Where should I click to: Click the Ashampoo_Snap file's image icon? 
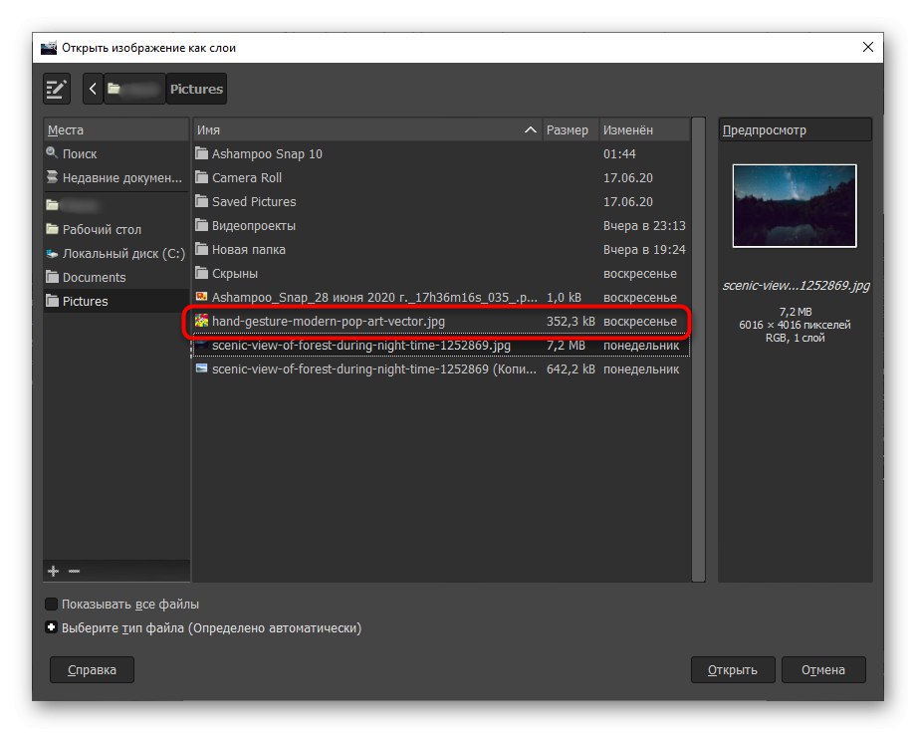click(x=201, y=297)
